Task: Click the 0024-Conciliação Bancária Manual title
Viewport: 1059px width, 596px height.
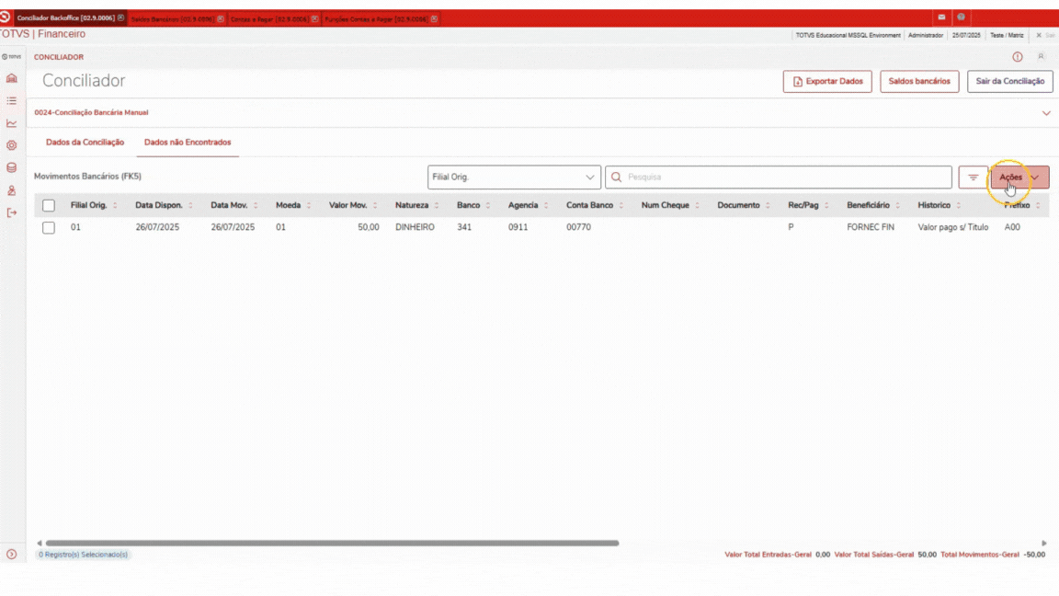Action: coord(91,113)
